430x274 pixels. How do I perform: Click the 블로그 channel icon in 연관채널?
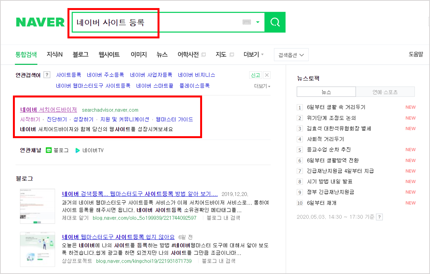[x=49, y=150]
